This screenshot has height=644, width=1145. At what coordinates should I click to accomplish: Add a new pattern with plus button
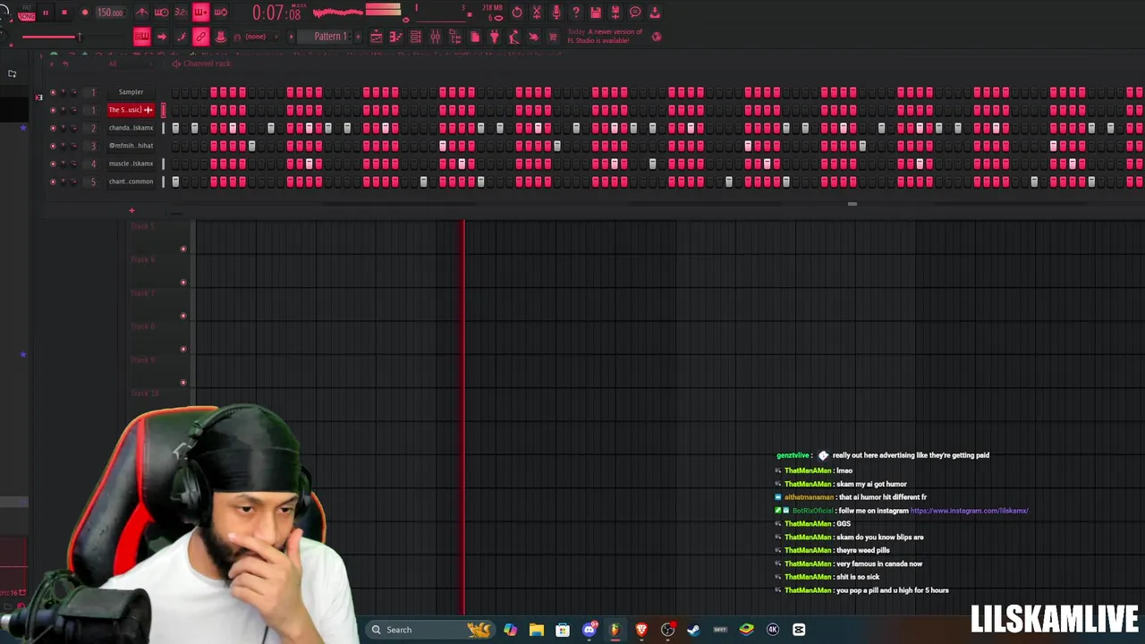pos(357,37)
